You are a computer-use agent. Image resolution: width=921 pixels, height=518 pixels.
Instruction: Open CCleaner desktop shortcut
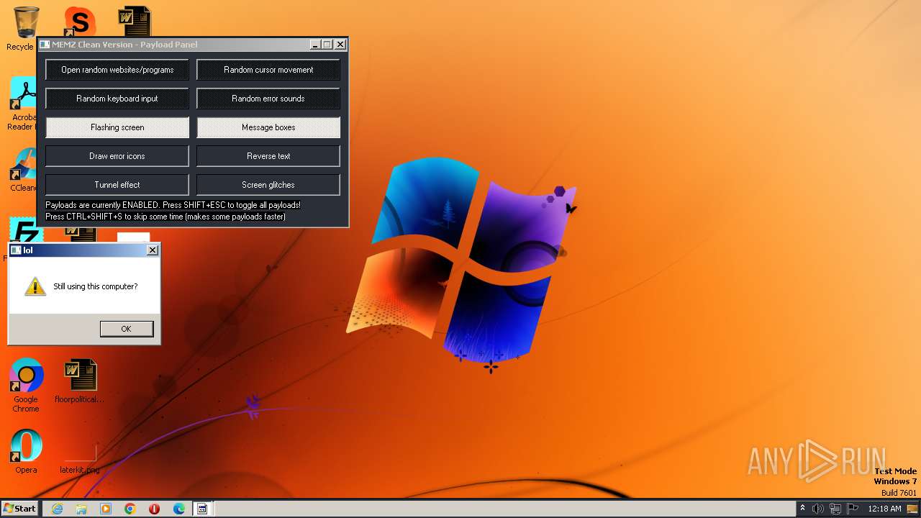[x=23, y=169]
